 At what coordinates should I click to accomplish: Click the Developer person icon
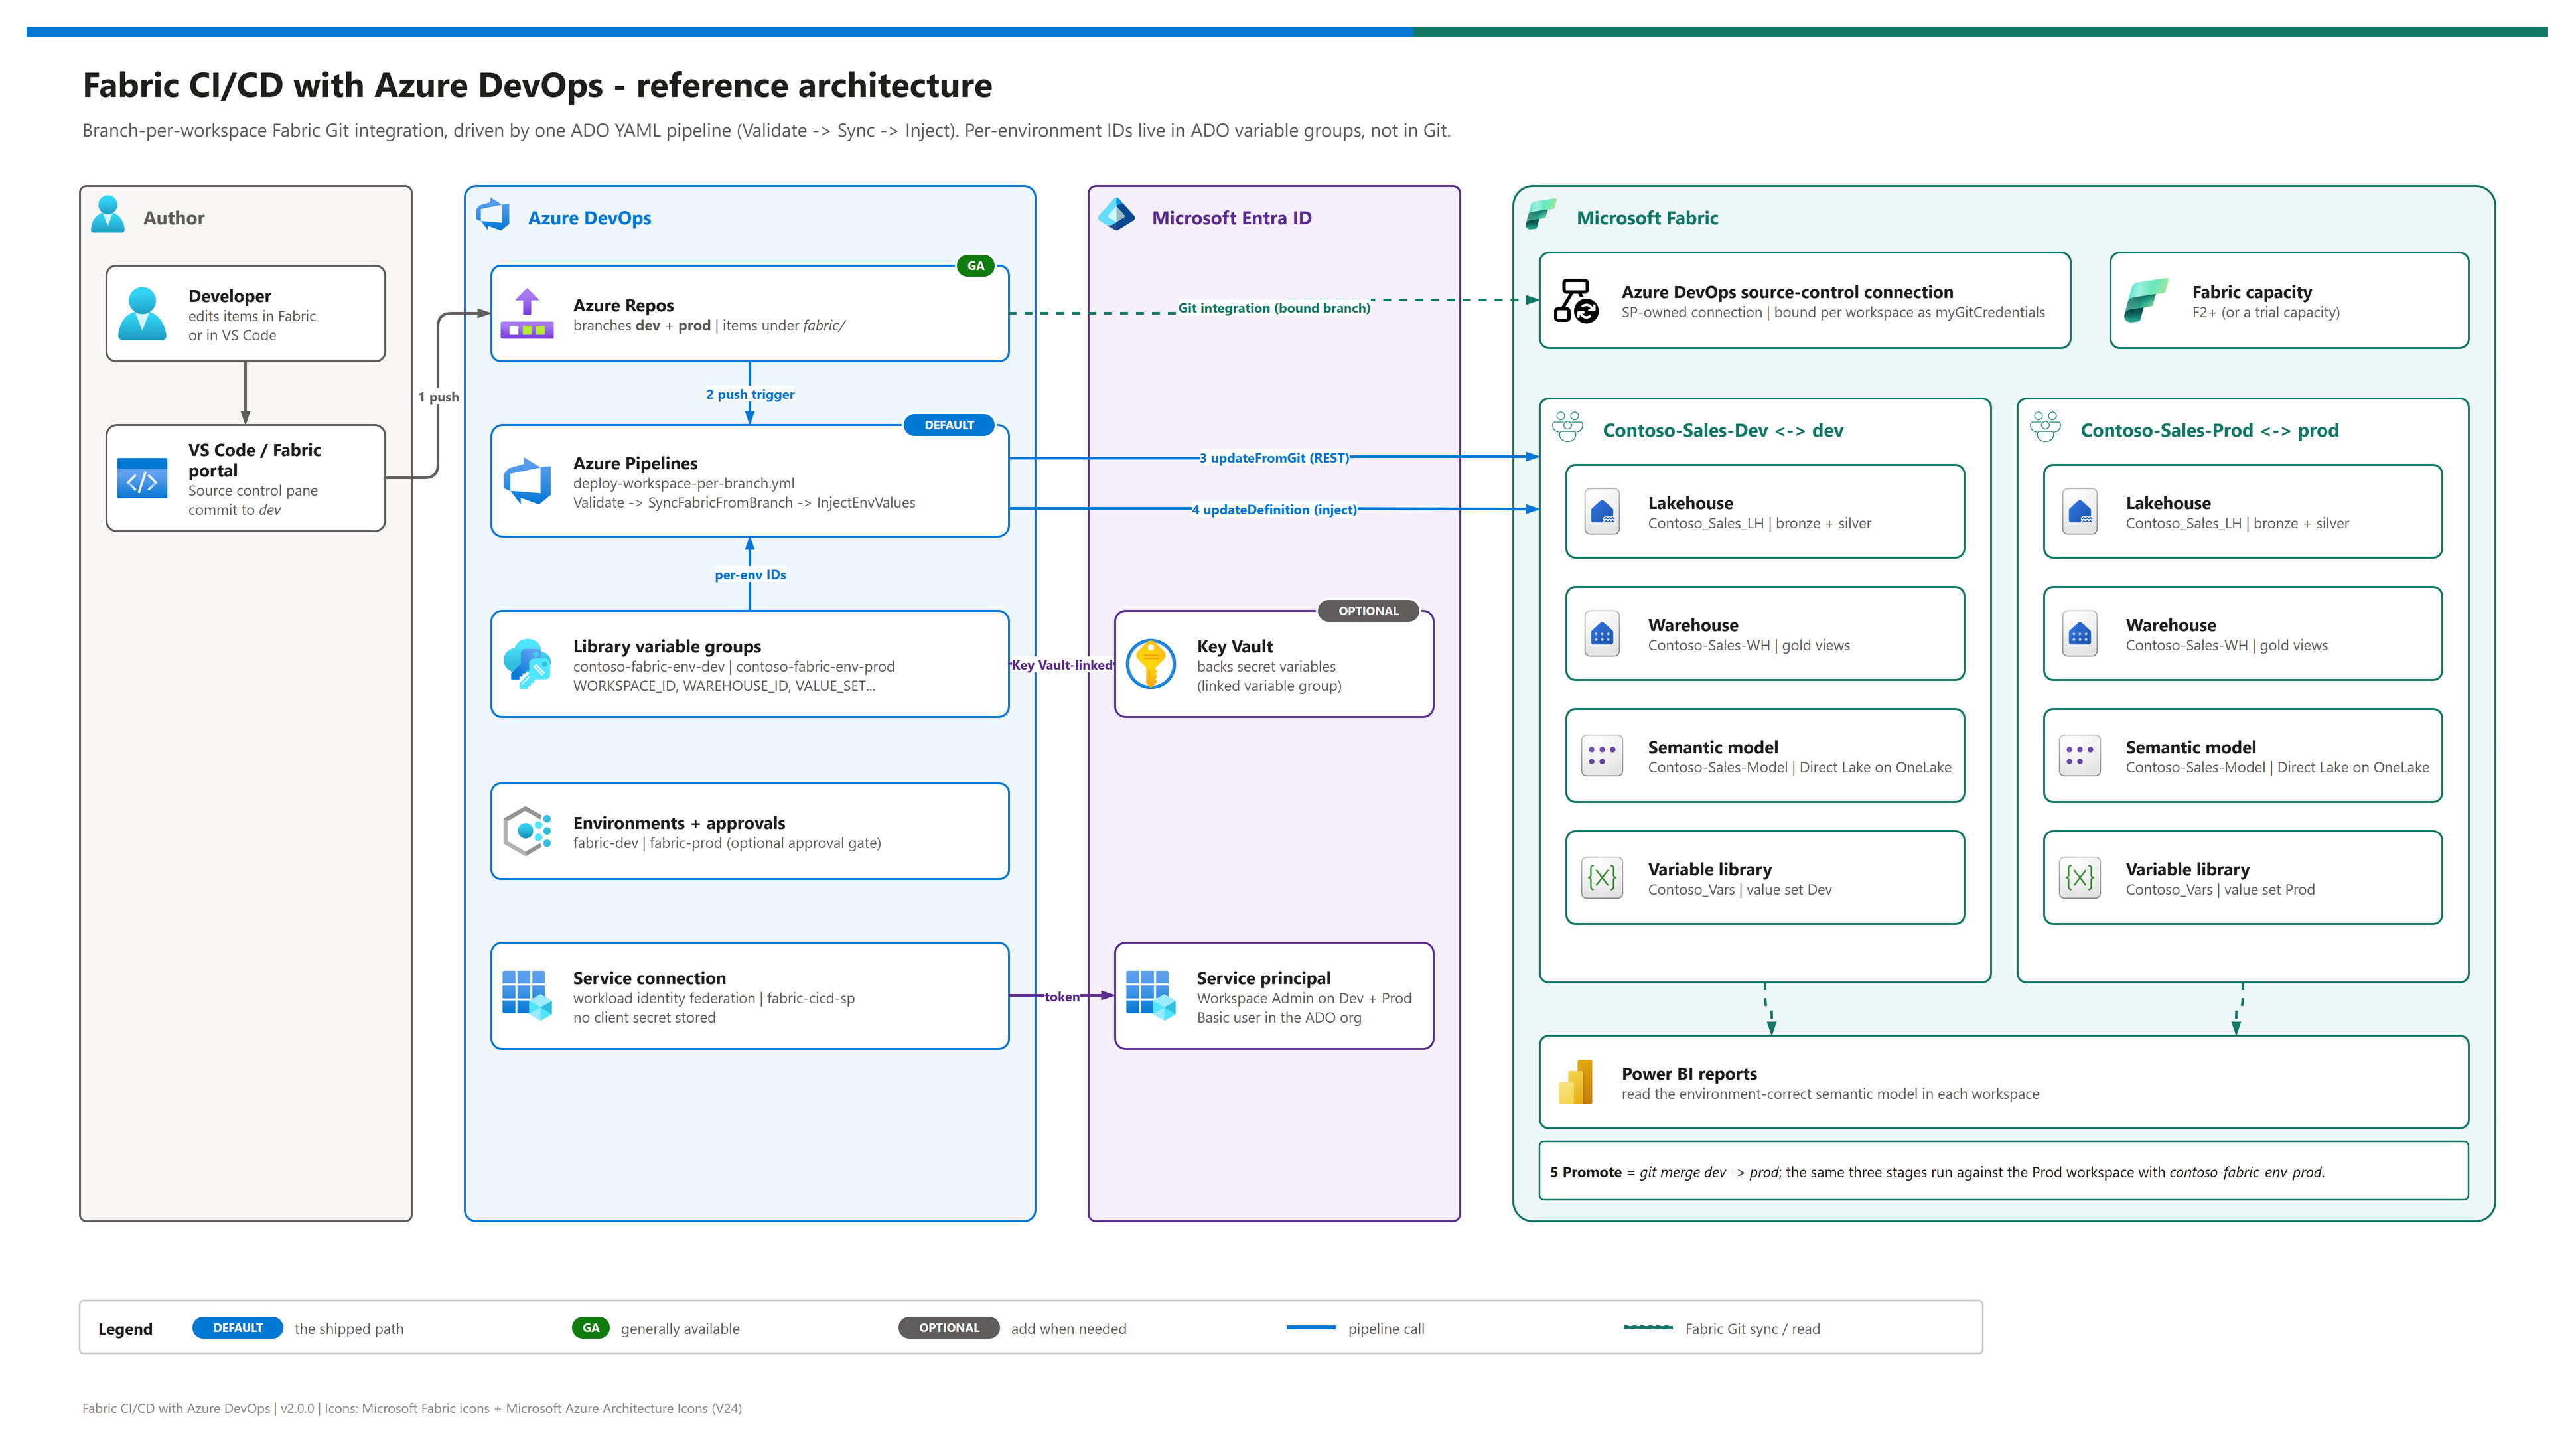[143, 314]
